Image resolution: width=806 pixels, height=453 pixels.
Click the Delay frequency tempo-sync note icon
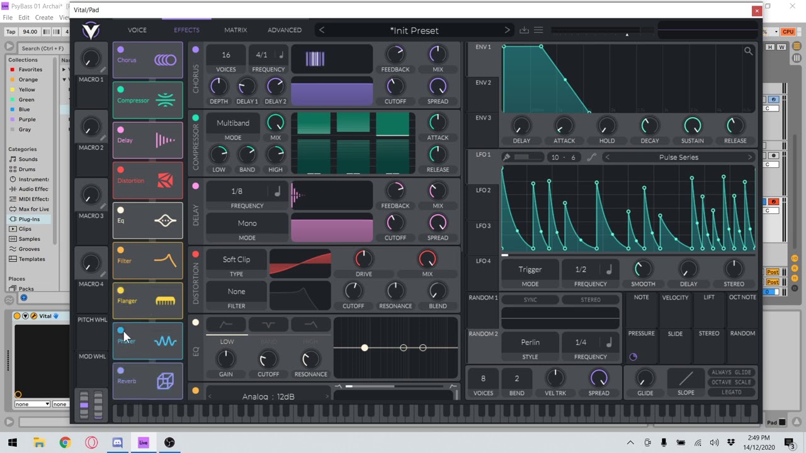click(x=277, y=191)
